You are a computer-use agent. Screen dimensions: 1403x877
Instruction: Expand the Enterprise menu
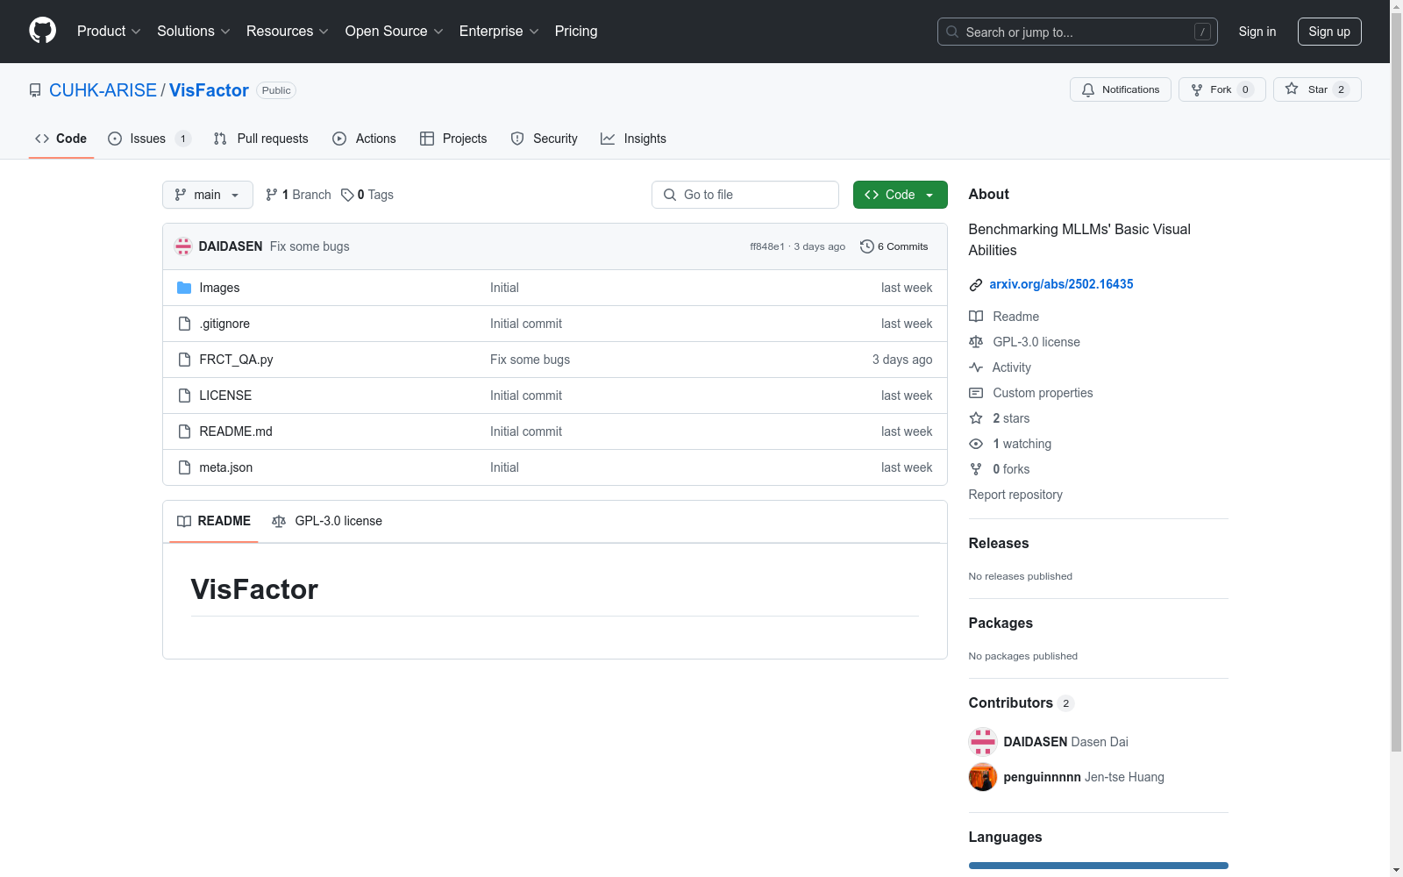[499, 32]
